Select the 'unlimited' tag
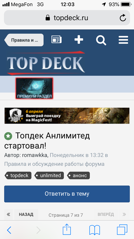The width and height of the screenshot is (134, 239). click(49, 176)
